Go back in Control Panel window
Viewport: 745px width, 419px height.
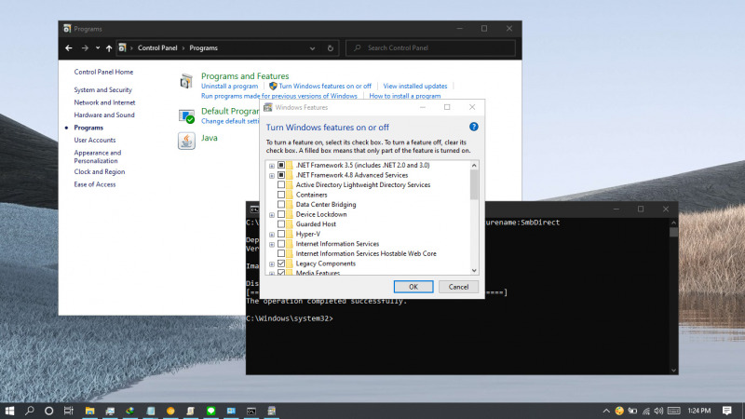69,48
